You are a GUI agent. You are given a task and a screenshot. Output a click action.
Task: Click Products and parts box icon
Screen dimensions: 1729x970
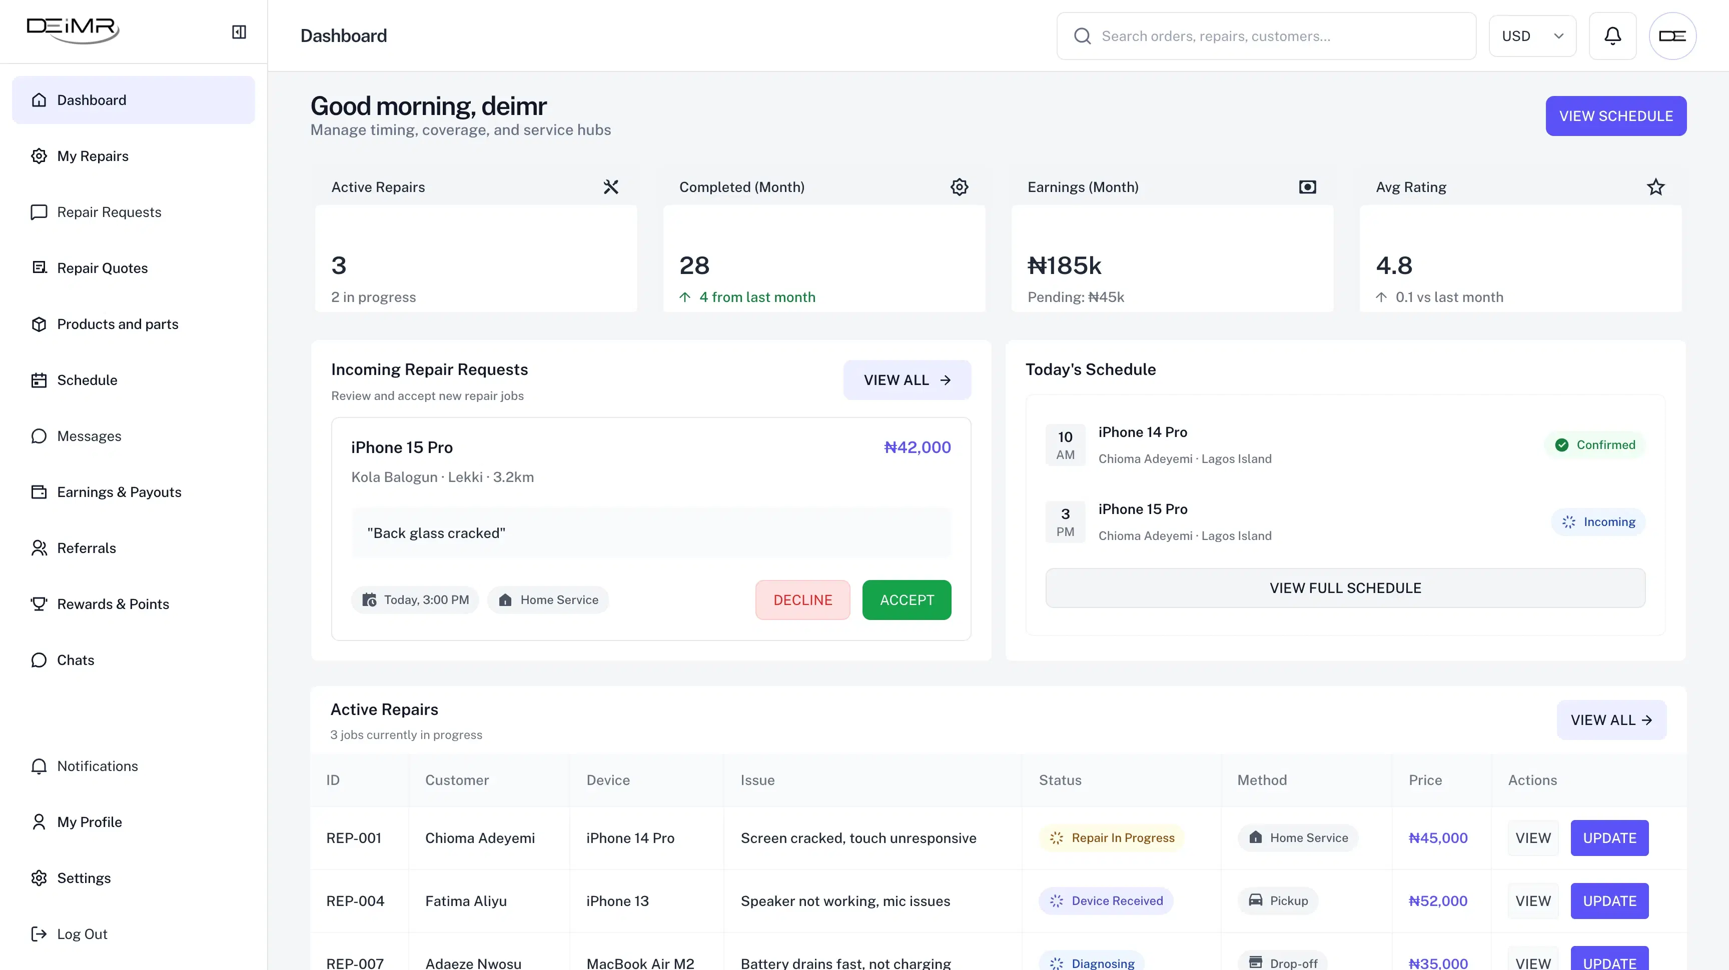tap(39, 324)
